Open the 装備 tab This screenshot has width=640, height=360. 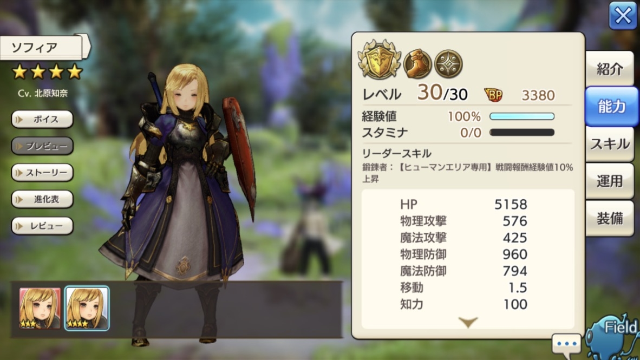(610, 218)
